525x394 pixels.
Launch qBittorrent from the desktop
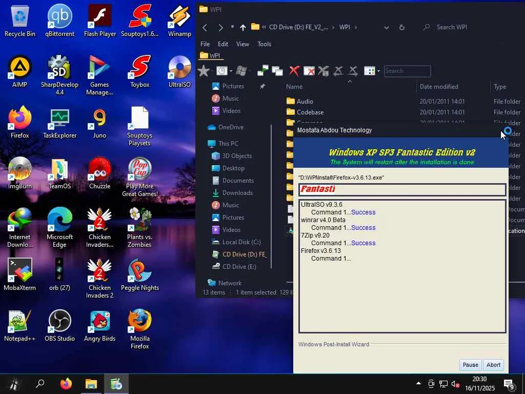59,21
